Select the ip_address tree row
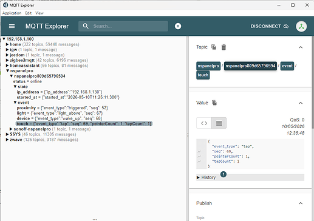This screenshot has width=314, height=221. 60,92
